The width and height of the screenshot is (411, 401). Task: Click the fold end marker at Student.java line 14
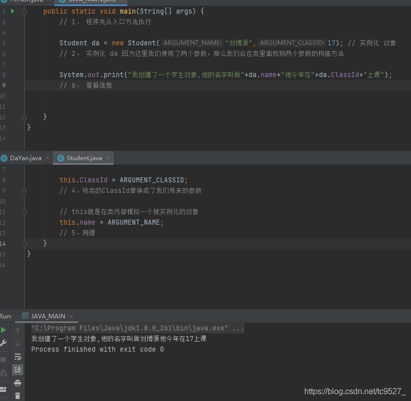[x=24, y=244]
